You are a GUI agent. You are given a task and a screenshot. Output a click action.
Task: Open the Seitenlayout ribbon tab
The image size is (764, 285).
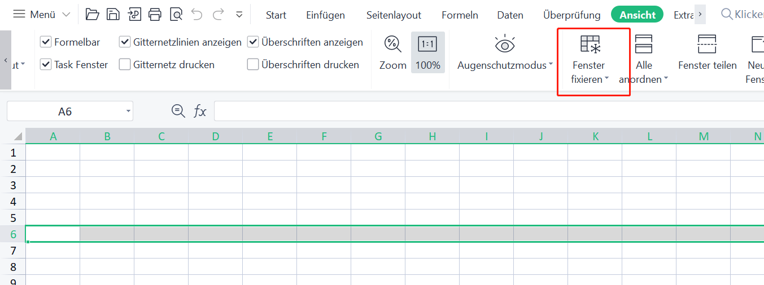pos(394,15)
